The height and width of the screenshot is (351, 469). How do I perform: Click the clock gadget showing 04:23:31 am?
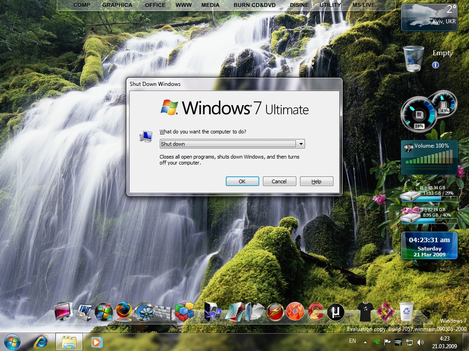[x=429, y=245]
